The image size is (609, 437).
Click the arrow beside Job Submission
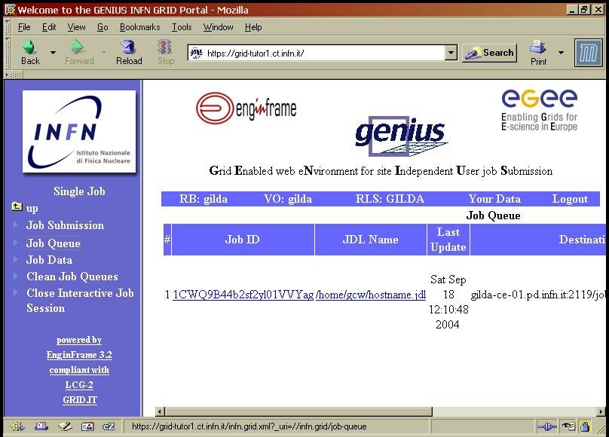15,225
